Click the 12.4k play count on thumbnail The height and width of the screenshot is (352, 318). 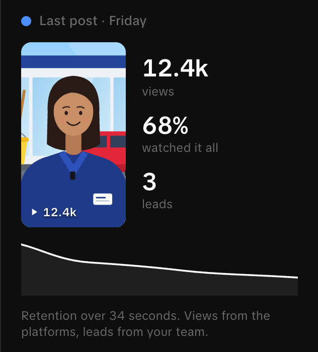point(60,212)
